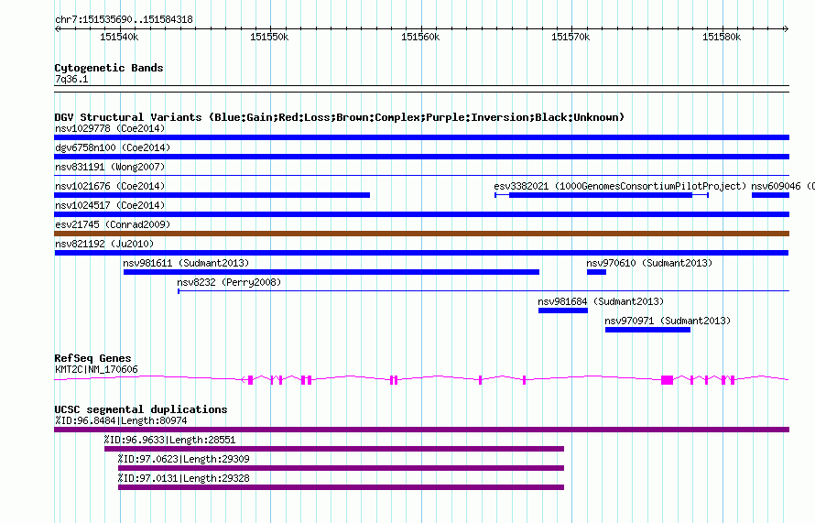Click the nsv981684 (Sudmant2013) label text
This screenshot has width=815, height=523.
601,301
